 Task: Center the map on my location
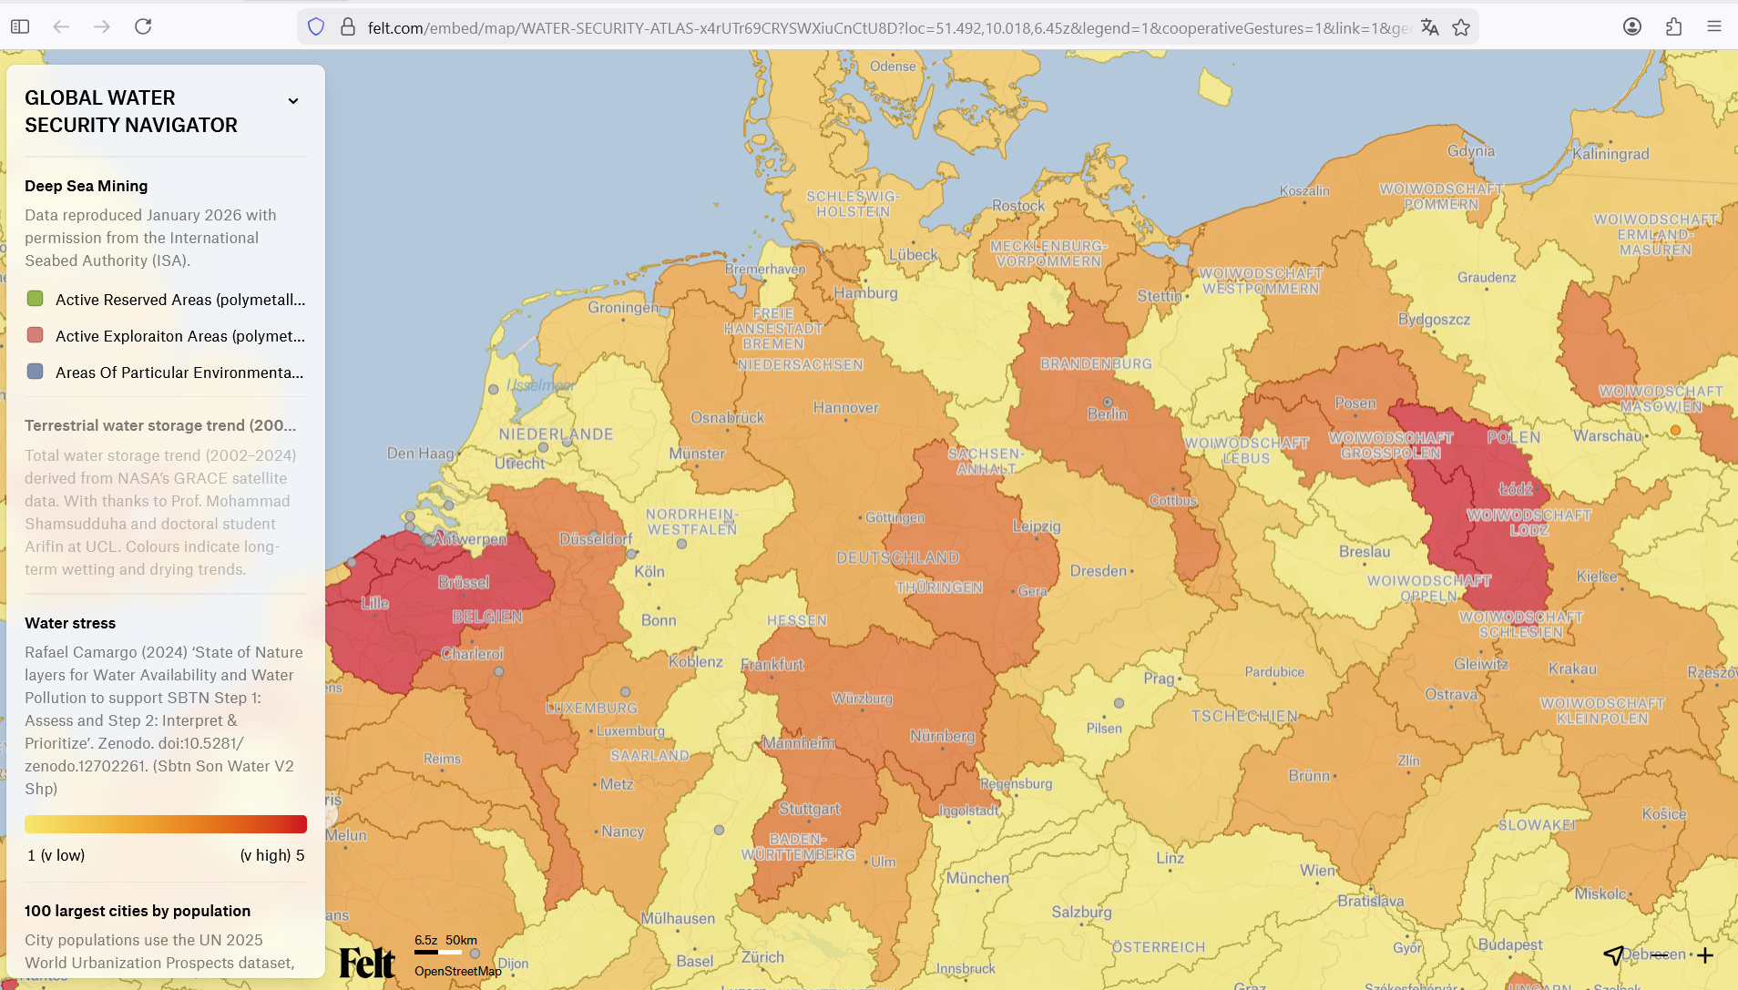click(x=1613, y=955)
